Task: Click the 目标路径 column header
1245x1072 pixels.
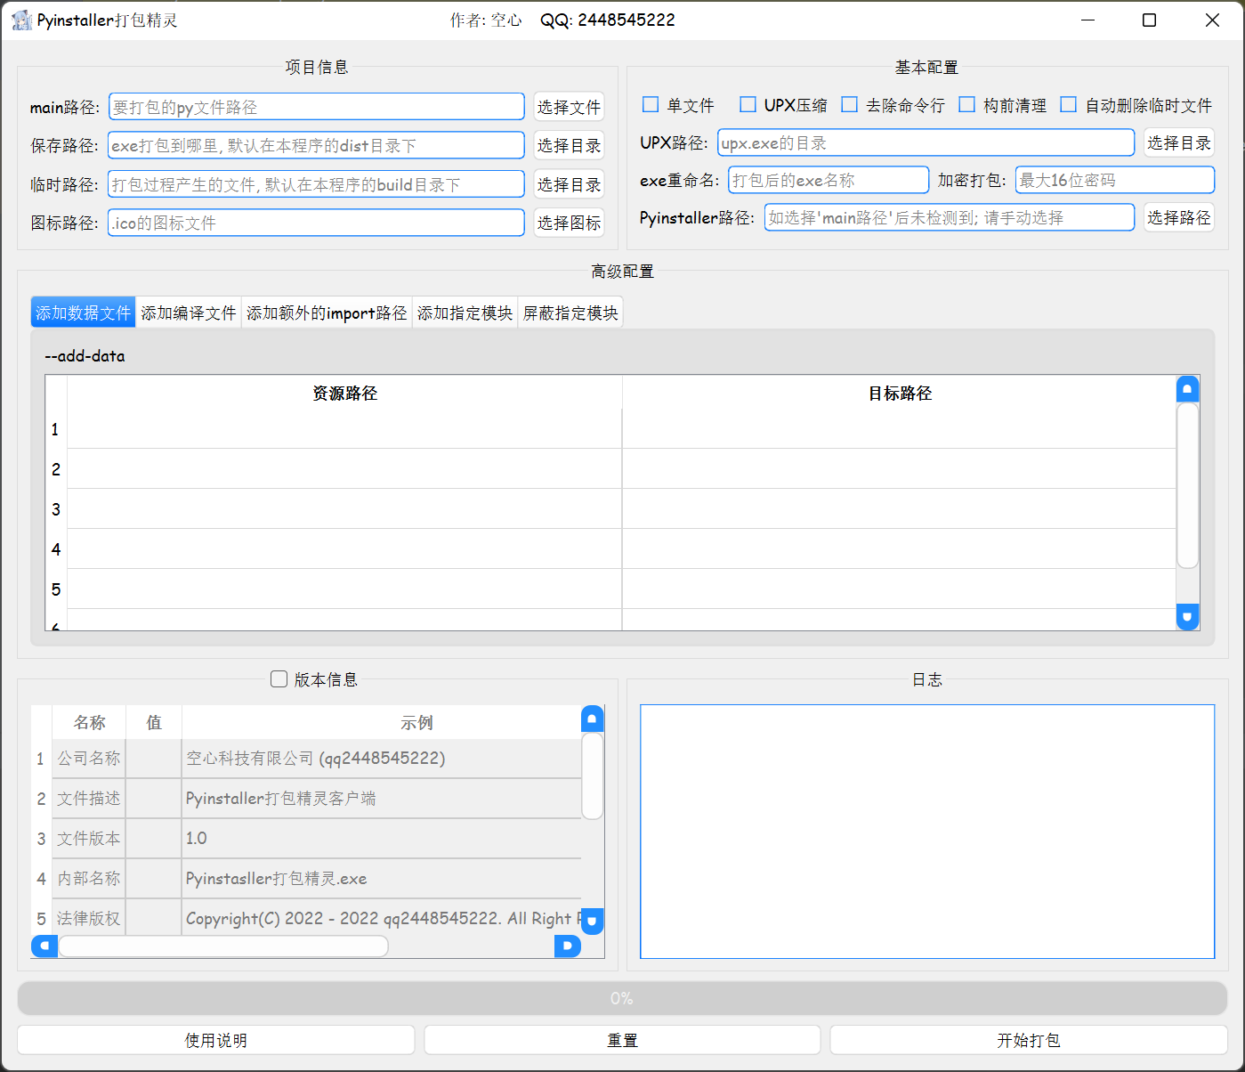Action: point(900,393)
